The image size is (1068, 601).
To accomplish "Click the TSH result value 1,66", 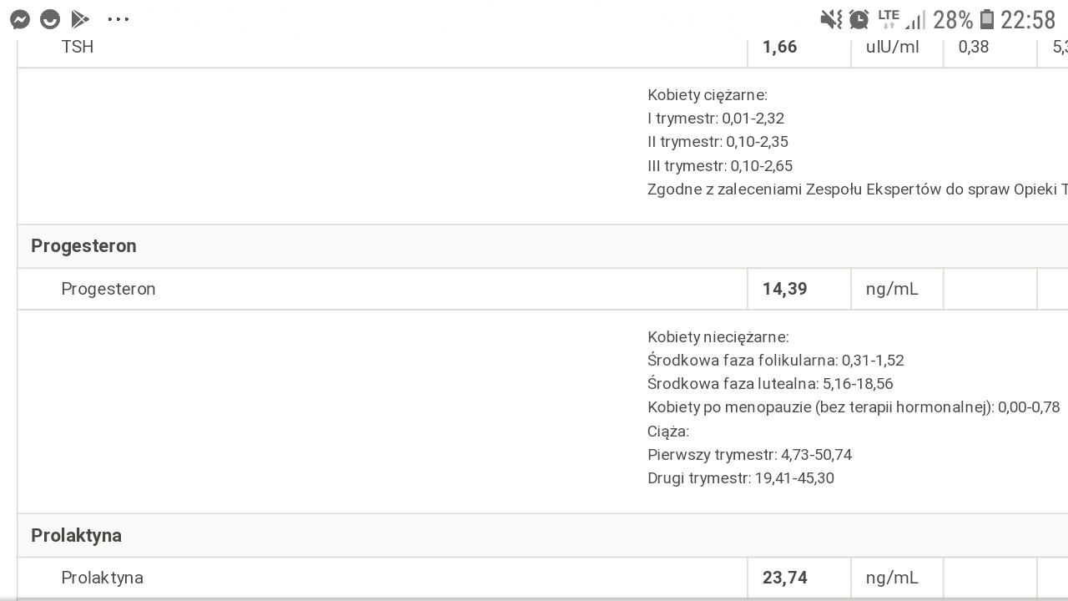I will [x=780, y=48].
